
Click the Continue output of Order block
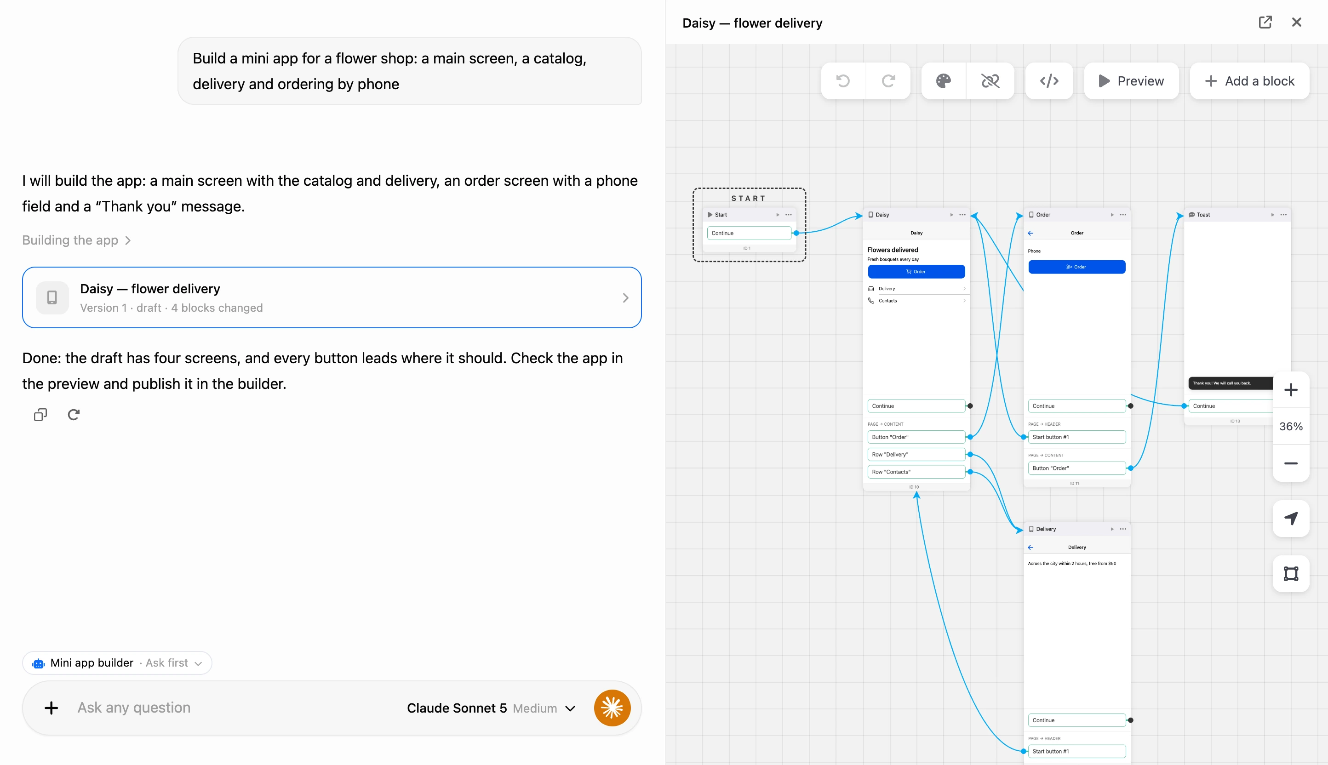[x=1077, y=405]
